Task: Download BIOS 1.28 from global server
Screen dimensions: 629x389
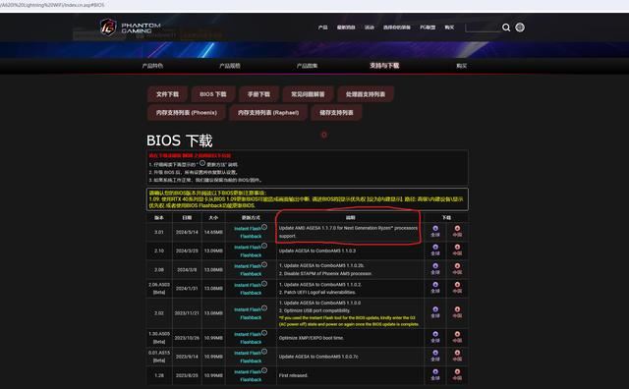Action: tap(435, 375)
